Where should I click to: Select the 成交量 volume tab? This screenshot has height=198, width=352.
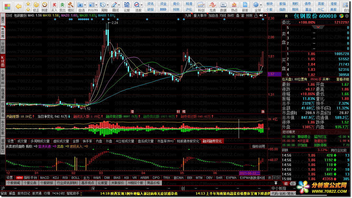click(22, 141)
